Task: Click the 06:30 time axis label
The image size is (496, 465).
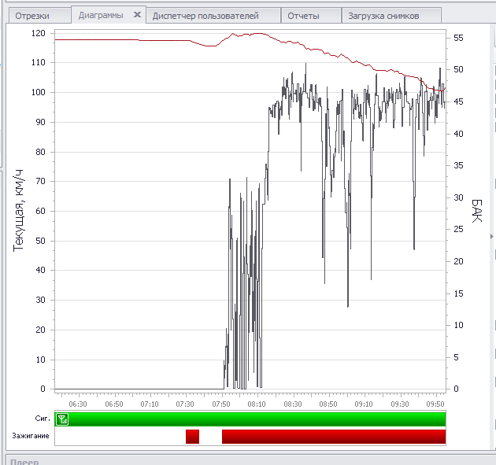Action: (78, 404)
